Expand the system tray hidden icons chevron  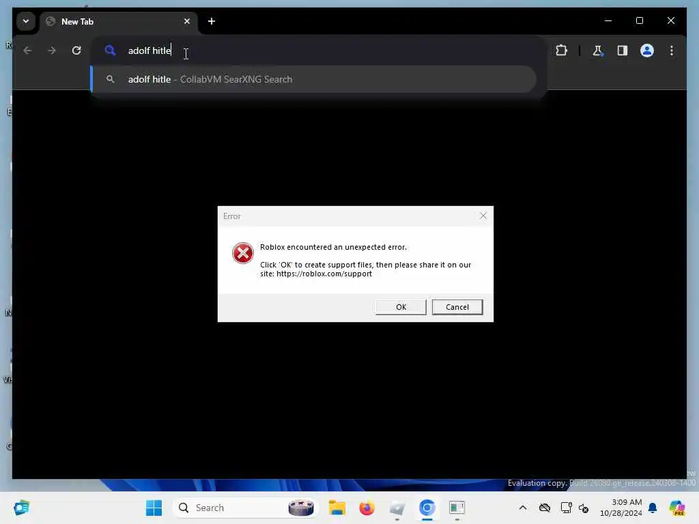[523, 508]
